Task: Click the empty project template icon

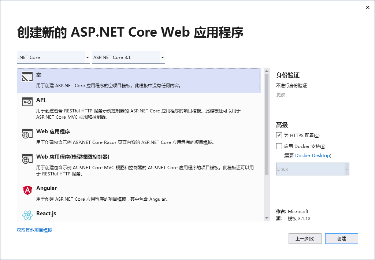Action: (27, 77)
